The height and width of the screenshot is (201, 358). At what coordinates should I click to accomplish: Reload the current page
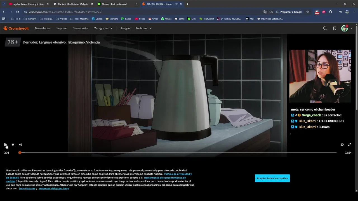click(x=17, y=12)
